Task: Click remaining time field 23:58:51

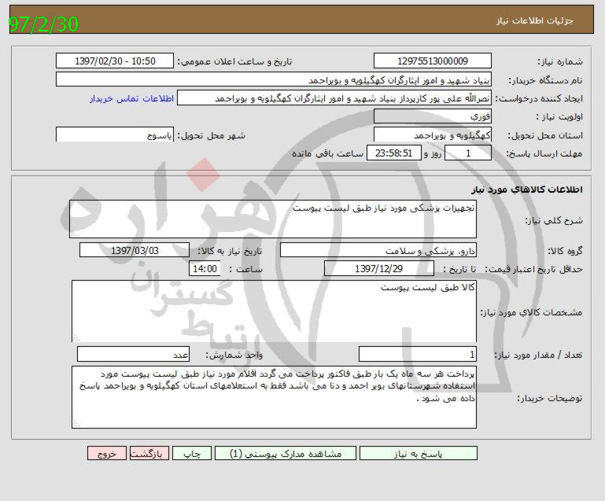Action: pos(394,153)
